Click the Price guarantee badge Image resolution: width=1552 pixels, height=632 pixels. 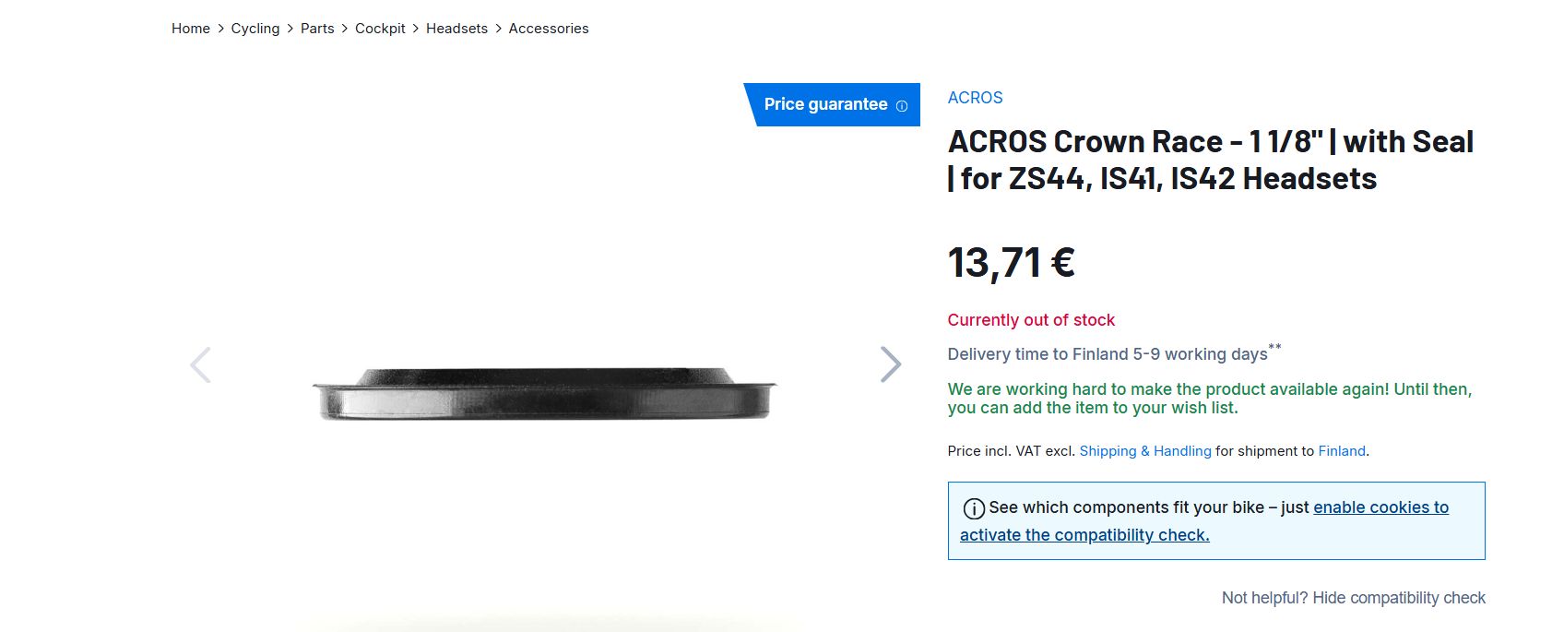[825, 104]
